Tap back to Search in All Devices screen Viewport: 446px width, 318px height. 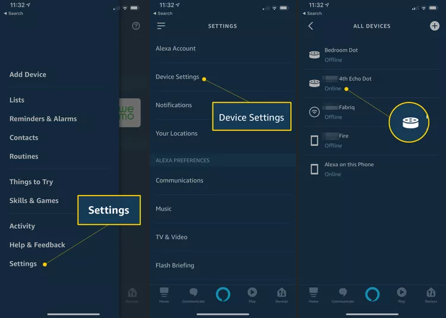click(312, 13)
